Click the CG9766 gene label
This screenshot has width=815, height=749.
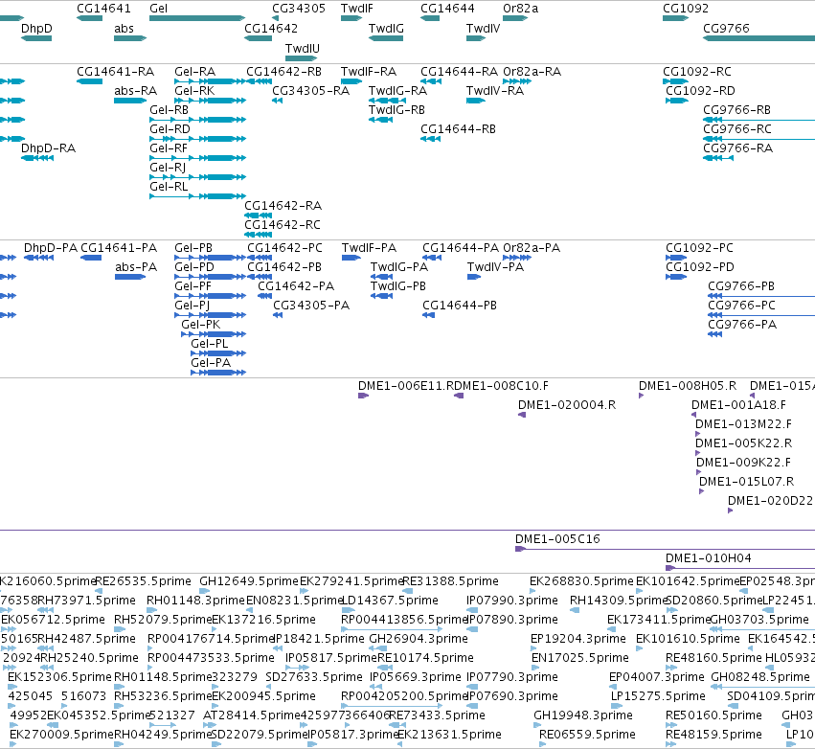726,28
